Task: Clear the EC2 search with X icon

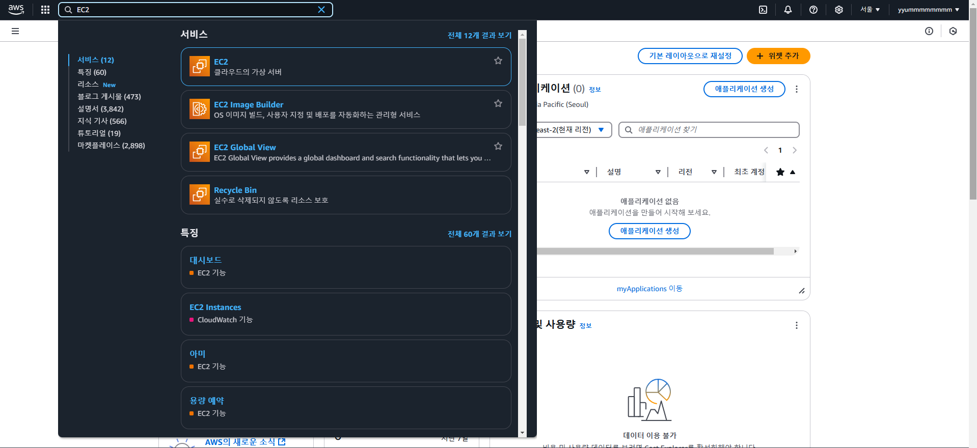Action: click(321, 10)
